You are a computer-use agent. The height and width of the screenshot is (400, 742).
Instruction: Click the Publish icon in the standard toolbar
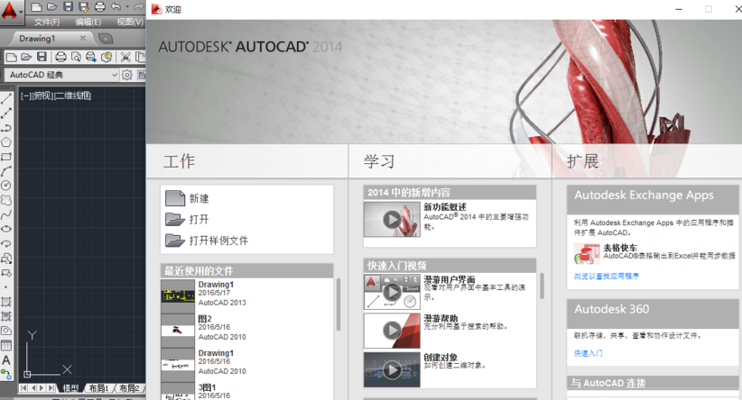click(91, 57)
